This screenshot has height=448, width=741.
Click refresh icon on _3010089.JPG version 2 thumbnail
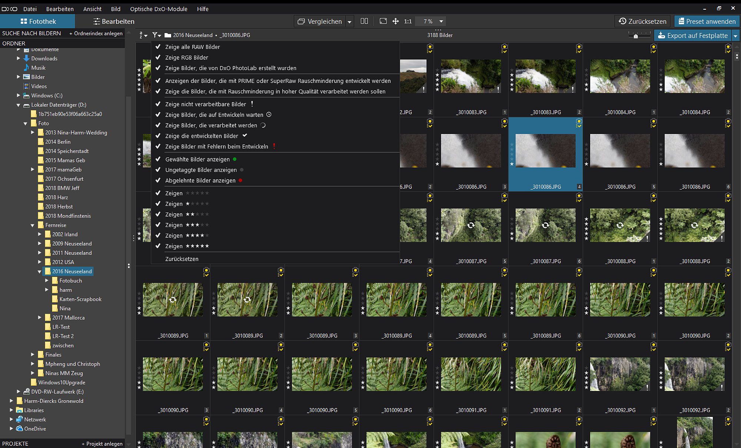(247, 300)
